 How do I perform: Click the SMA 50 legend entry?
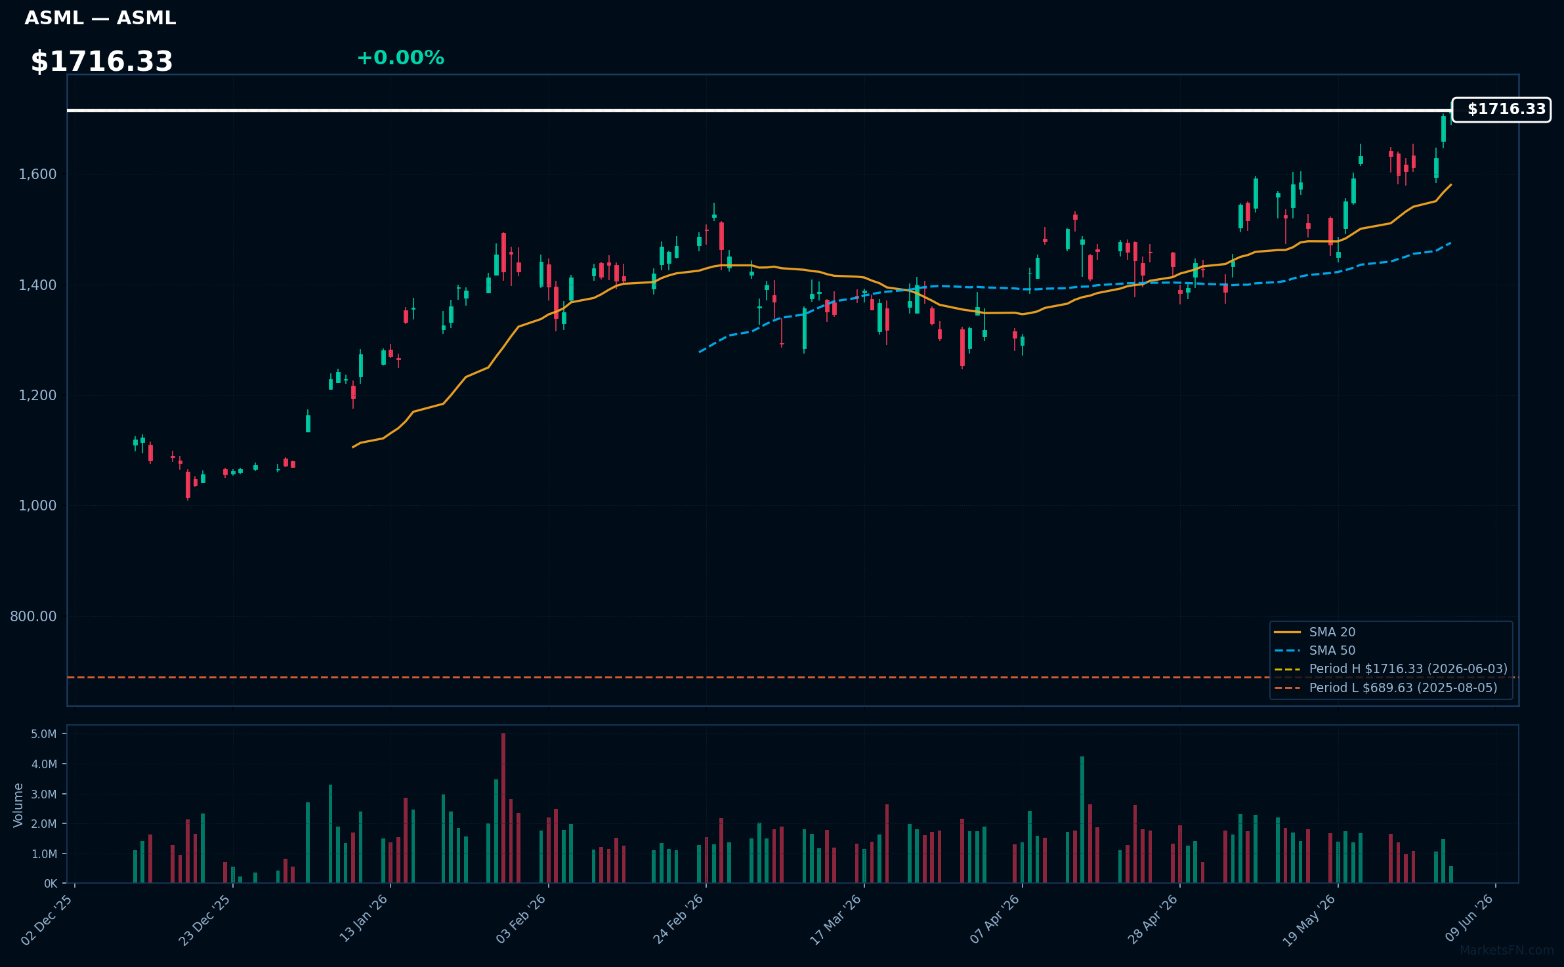1315,650
